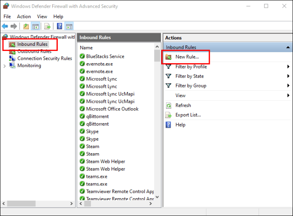Collapse the Inbound Rules actions section
Viewport: 293px width, 216px height.
click(x=288, y=47)
